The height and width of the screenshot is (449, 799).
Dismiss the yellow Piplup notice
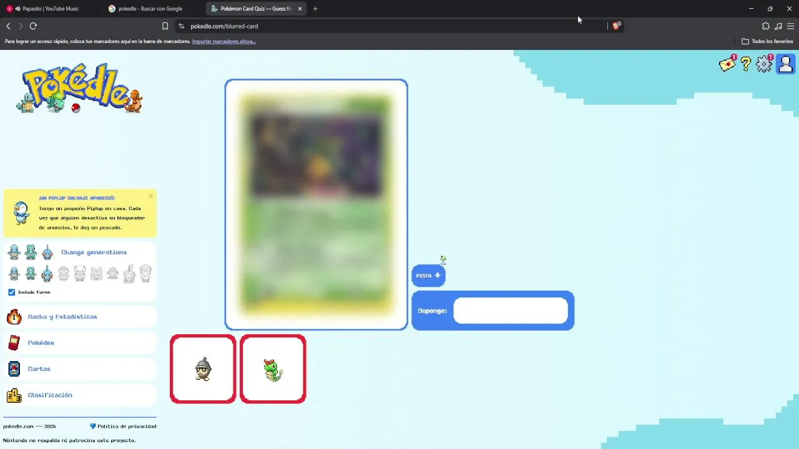click(x=150, y=196)
